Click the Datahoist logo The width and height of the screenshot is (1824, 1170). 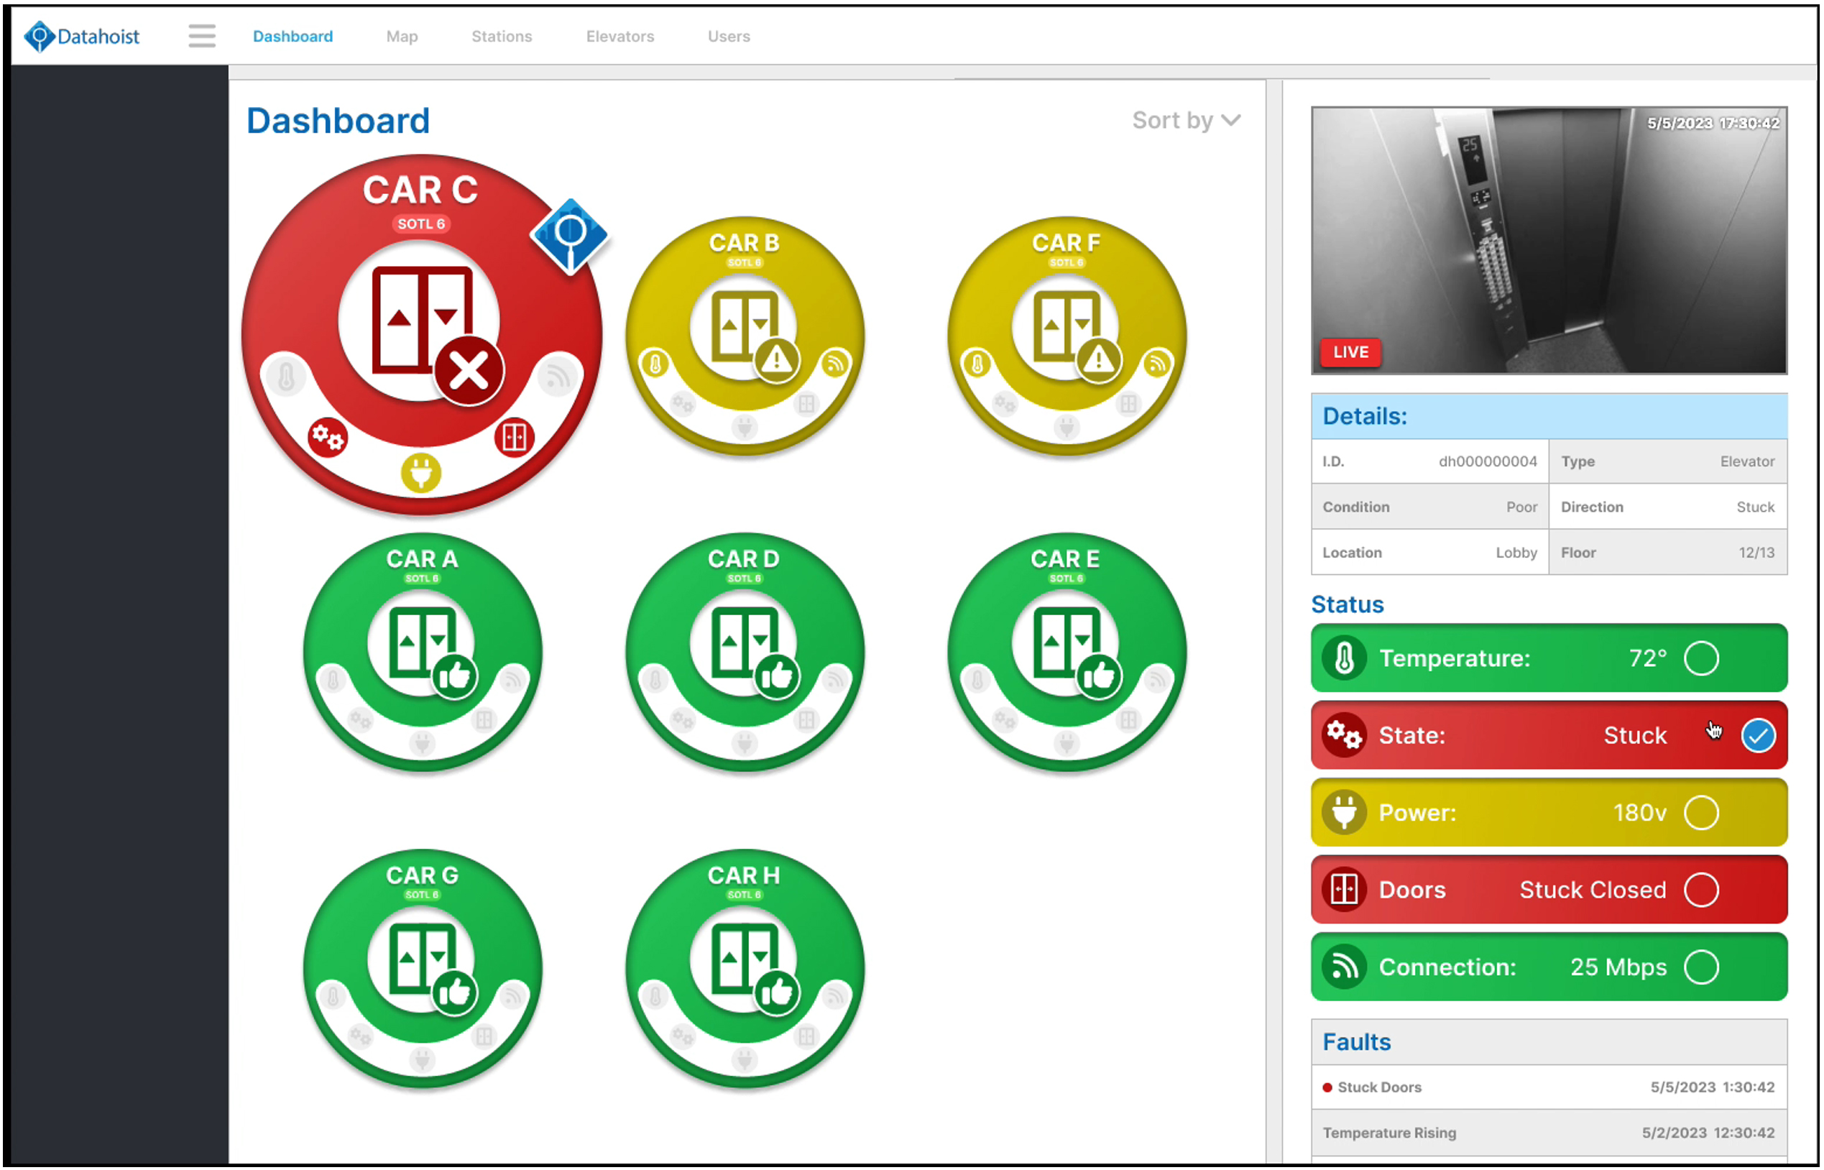[82, 36]
